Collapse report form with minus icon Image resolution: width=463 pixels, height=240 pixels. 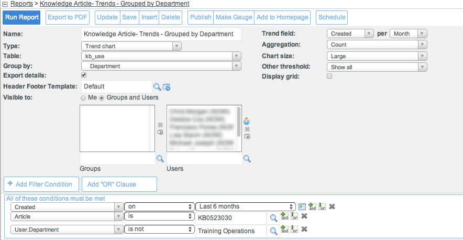[x=5, y=4]
